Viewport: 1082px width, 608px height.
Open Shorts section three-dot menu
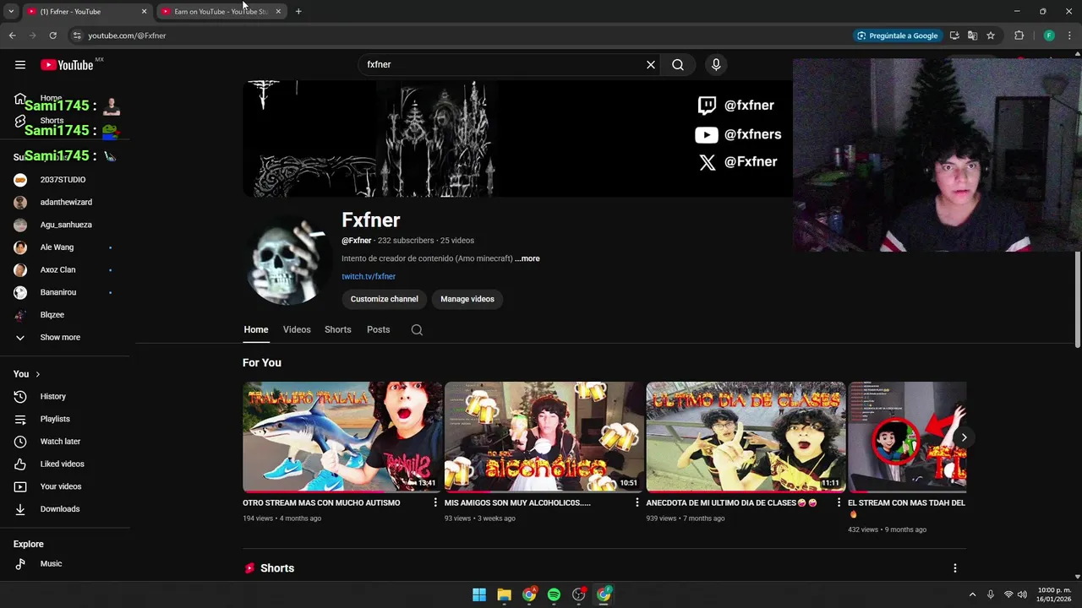click(x=954, y=568)
